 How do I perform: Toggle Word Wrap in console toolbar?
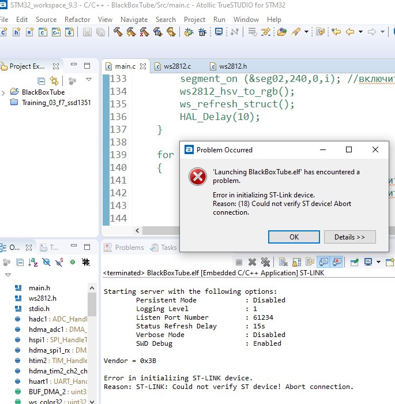point(310,262)
